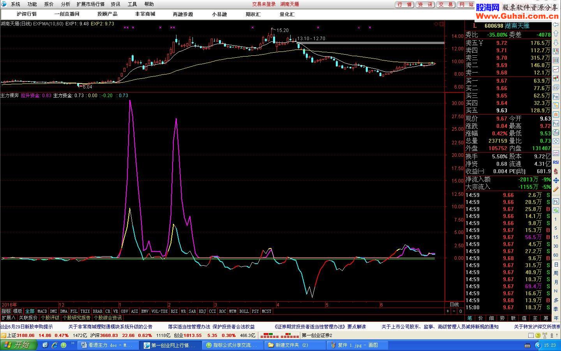This screenshot has height=351, width=561.
Task: Select the MACD indicator tab
Action: [42, 311]
